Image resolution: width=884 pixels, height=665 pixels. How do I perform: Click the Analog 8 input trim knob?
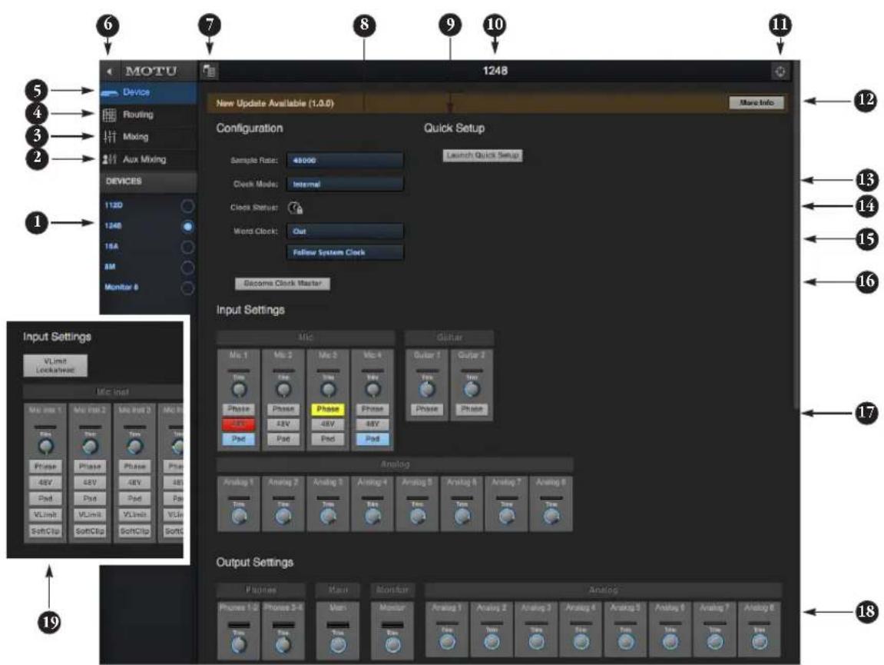(x=551, y=516)
